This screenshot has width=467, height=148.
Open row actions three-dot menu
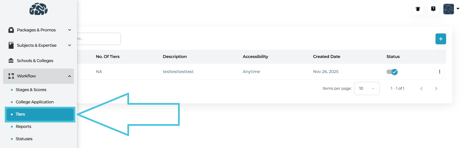tap(439, 72)
